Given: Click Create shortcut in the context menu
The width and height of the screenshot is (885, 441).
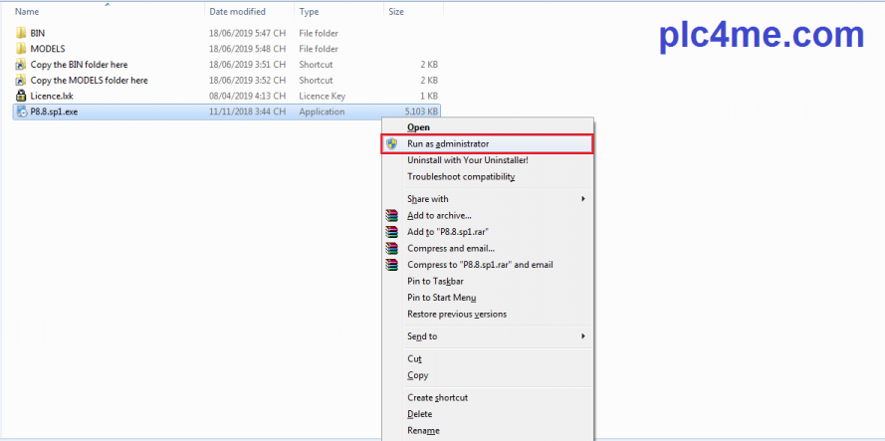Looking at the screenshot, I should [x=437, y=397].
